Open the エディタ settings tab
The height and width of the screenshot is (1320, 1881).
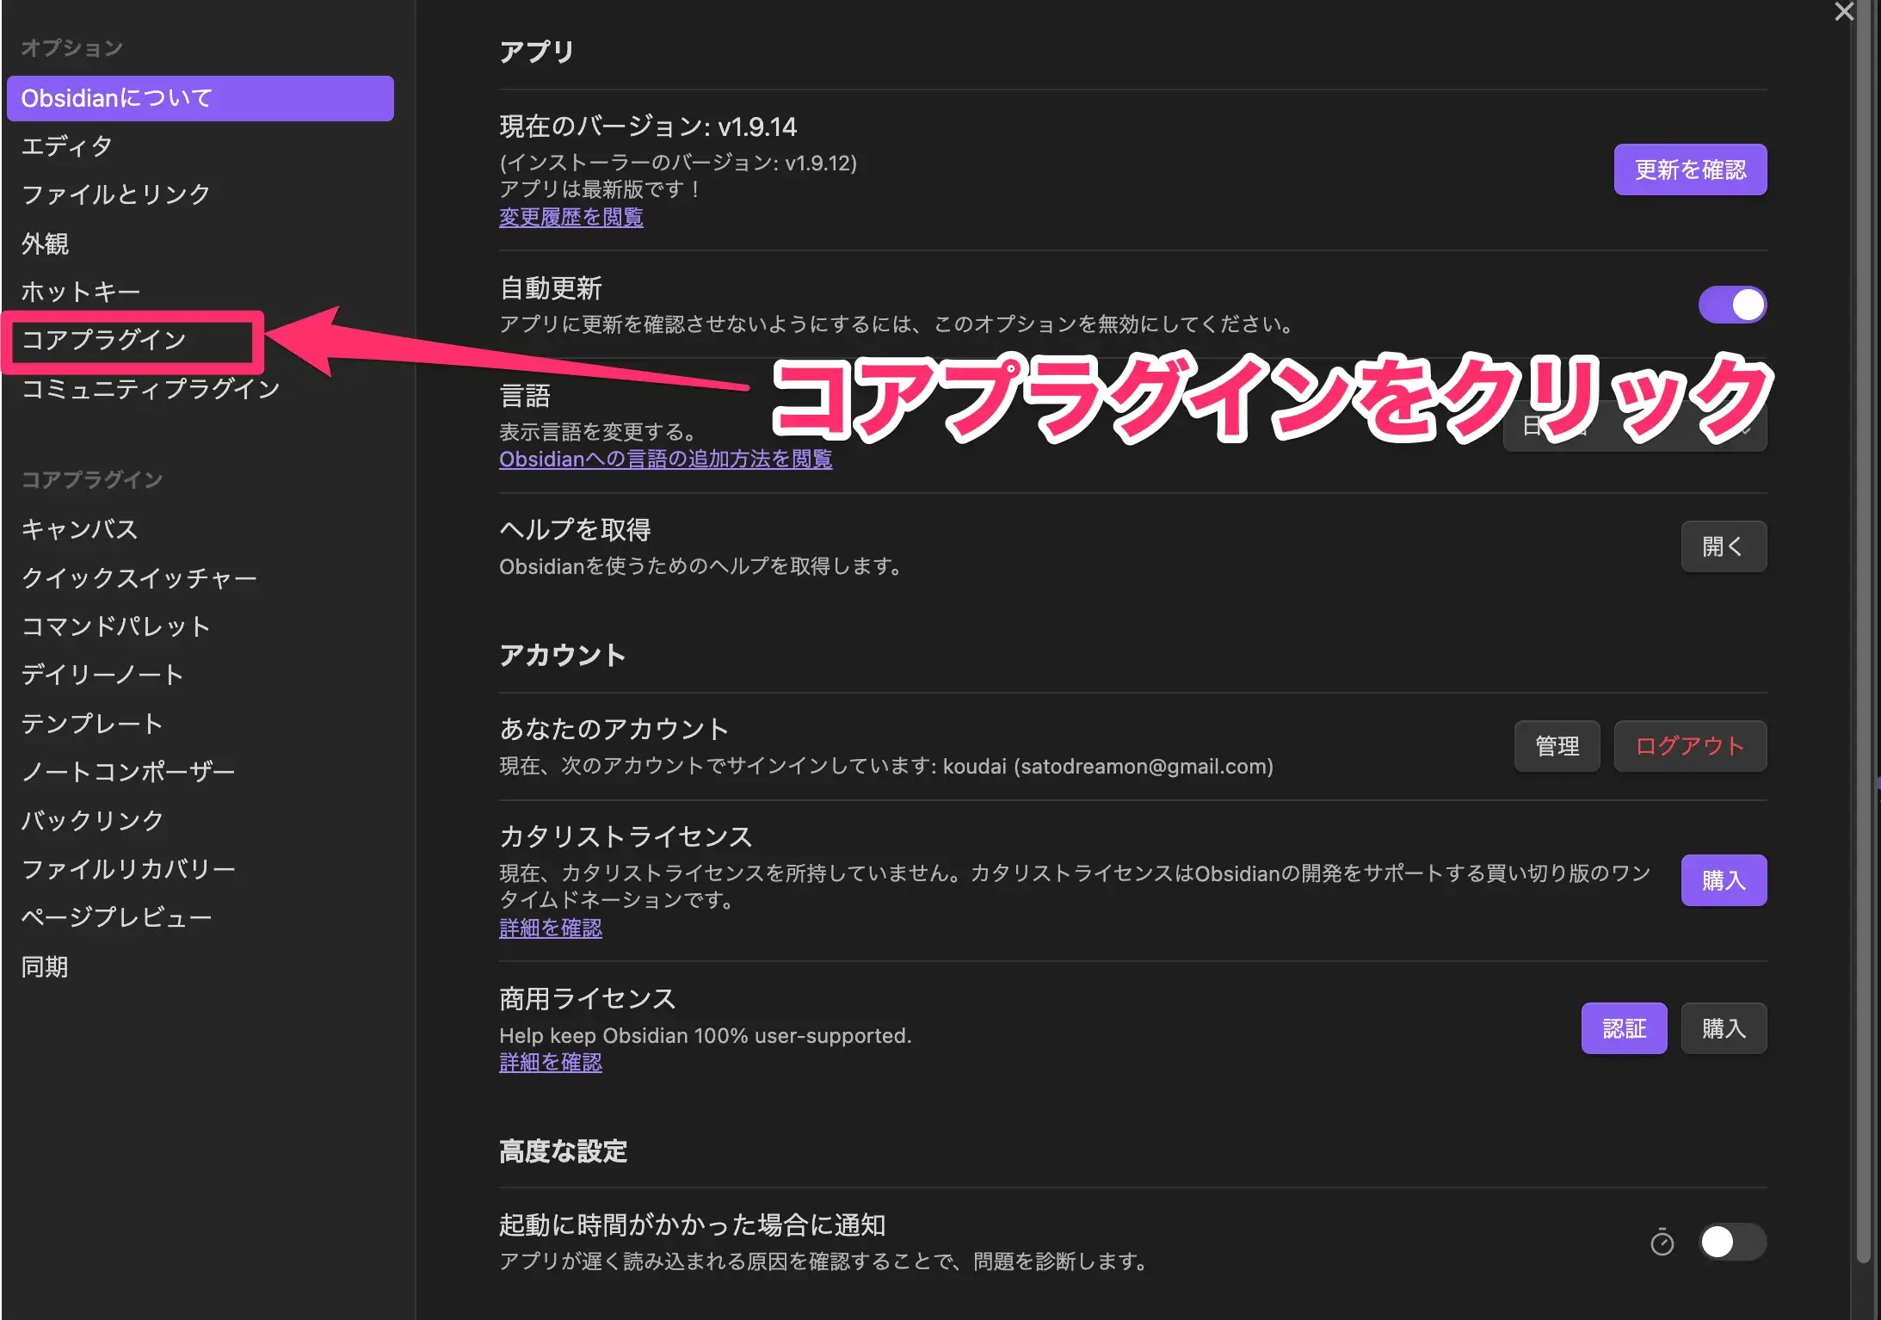[x=200, y=146]
